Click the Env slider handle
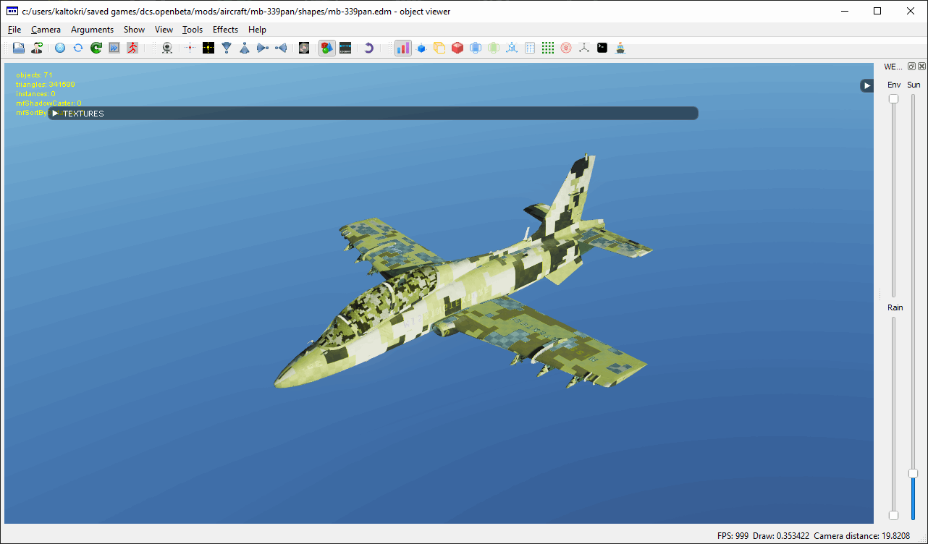 point(894,98)
